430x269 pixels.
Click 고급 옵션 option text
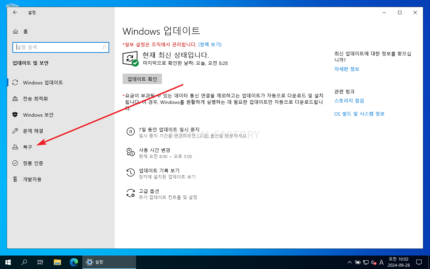[149, 191]
